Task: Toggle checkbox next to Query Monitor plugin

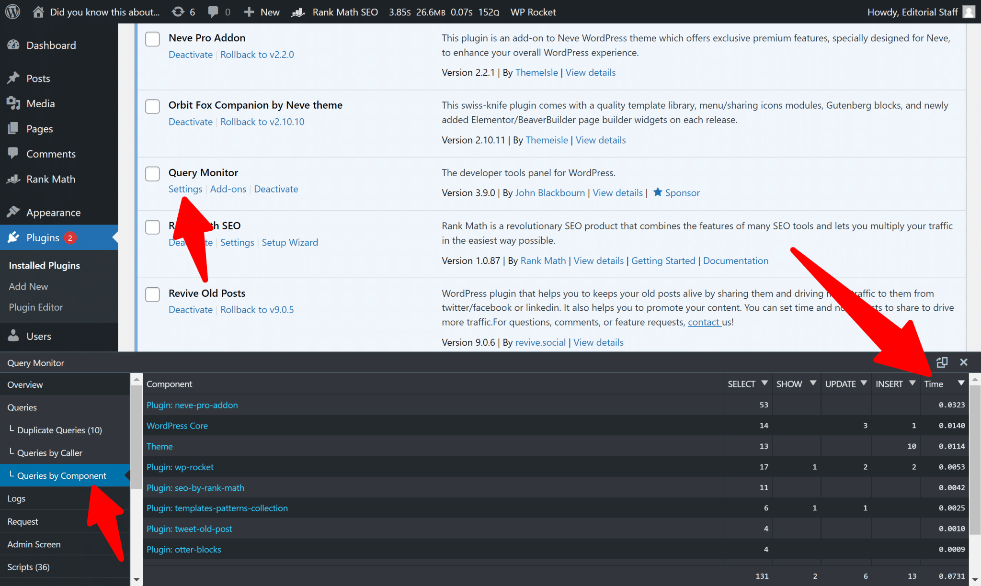Action: coord(153,172)
